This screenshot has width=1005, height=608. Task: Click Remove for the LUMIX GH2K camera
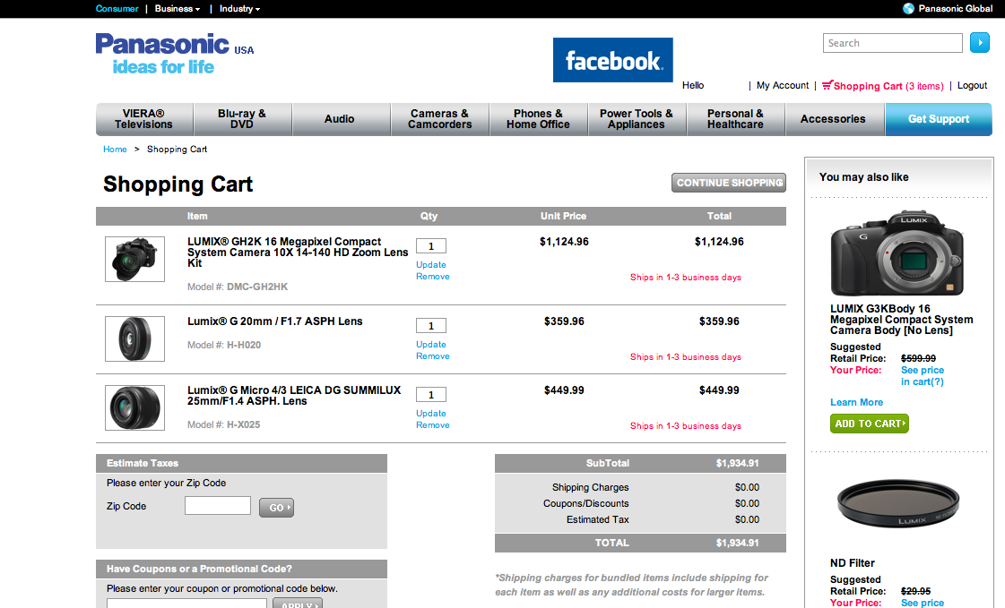tap(433, 277)
